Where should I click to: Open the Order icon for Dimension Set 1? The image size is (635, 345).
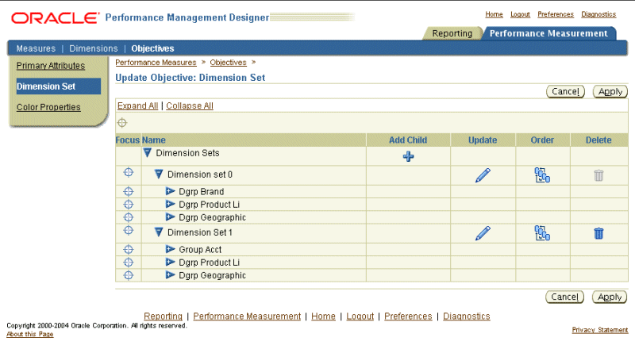[542, 233]
